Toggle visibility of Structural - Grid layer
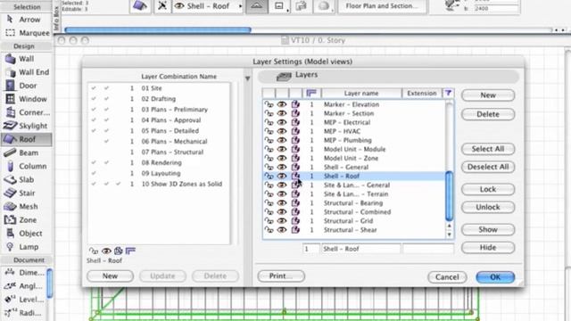The height and width of the screenshot is (321, 571). 282,221
